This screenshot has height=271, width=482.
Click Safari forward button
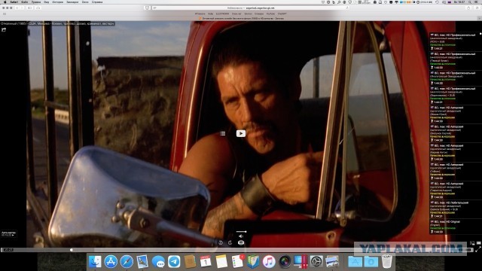pyautogui.click(x=22, y=8)
